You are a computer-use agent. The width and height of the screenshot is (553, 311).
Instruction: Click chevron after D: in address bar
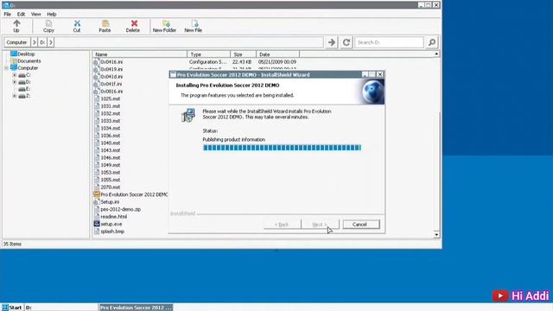coord(51,42)
